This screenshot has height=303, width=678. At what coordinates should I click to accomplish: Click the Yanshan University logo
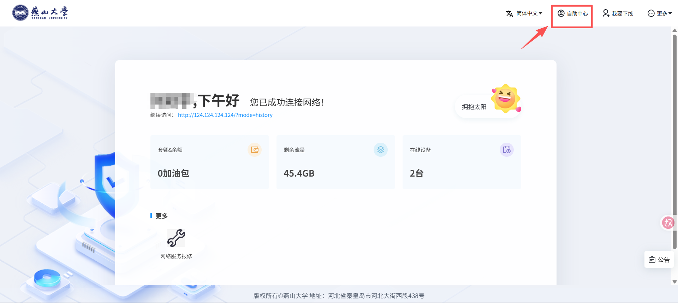coord(40,13)
